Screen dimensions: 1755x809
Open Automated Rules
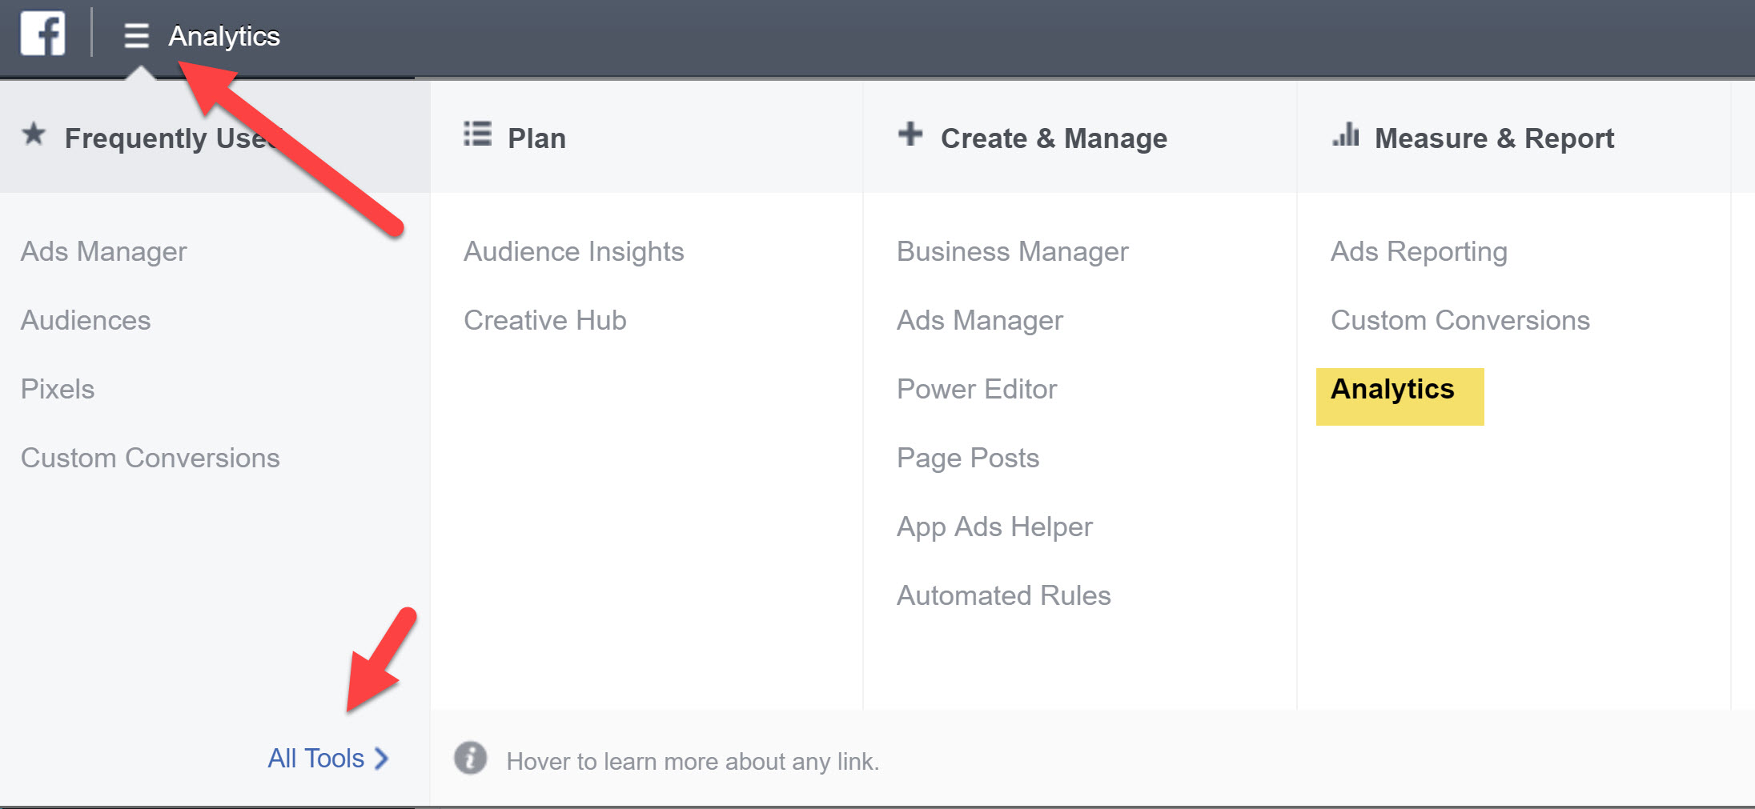point(1004,595)
